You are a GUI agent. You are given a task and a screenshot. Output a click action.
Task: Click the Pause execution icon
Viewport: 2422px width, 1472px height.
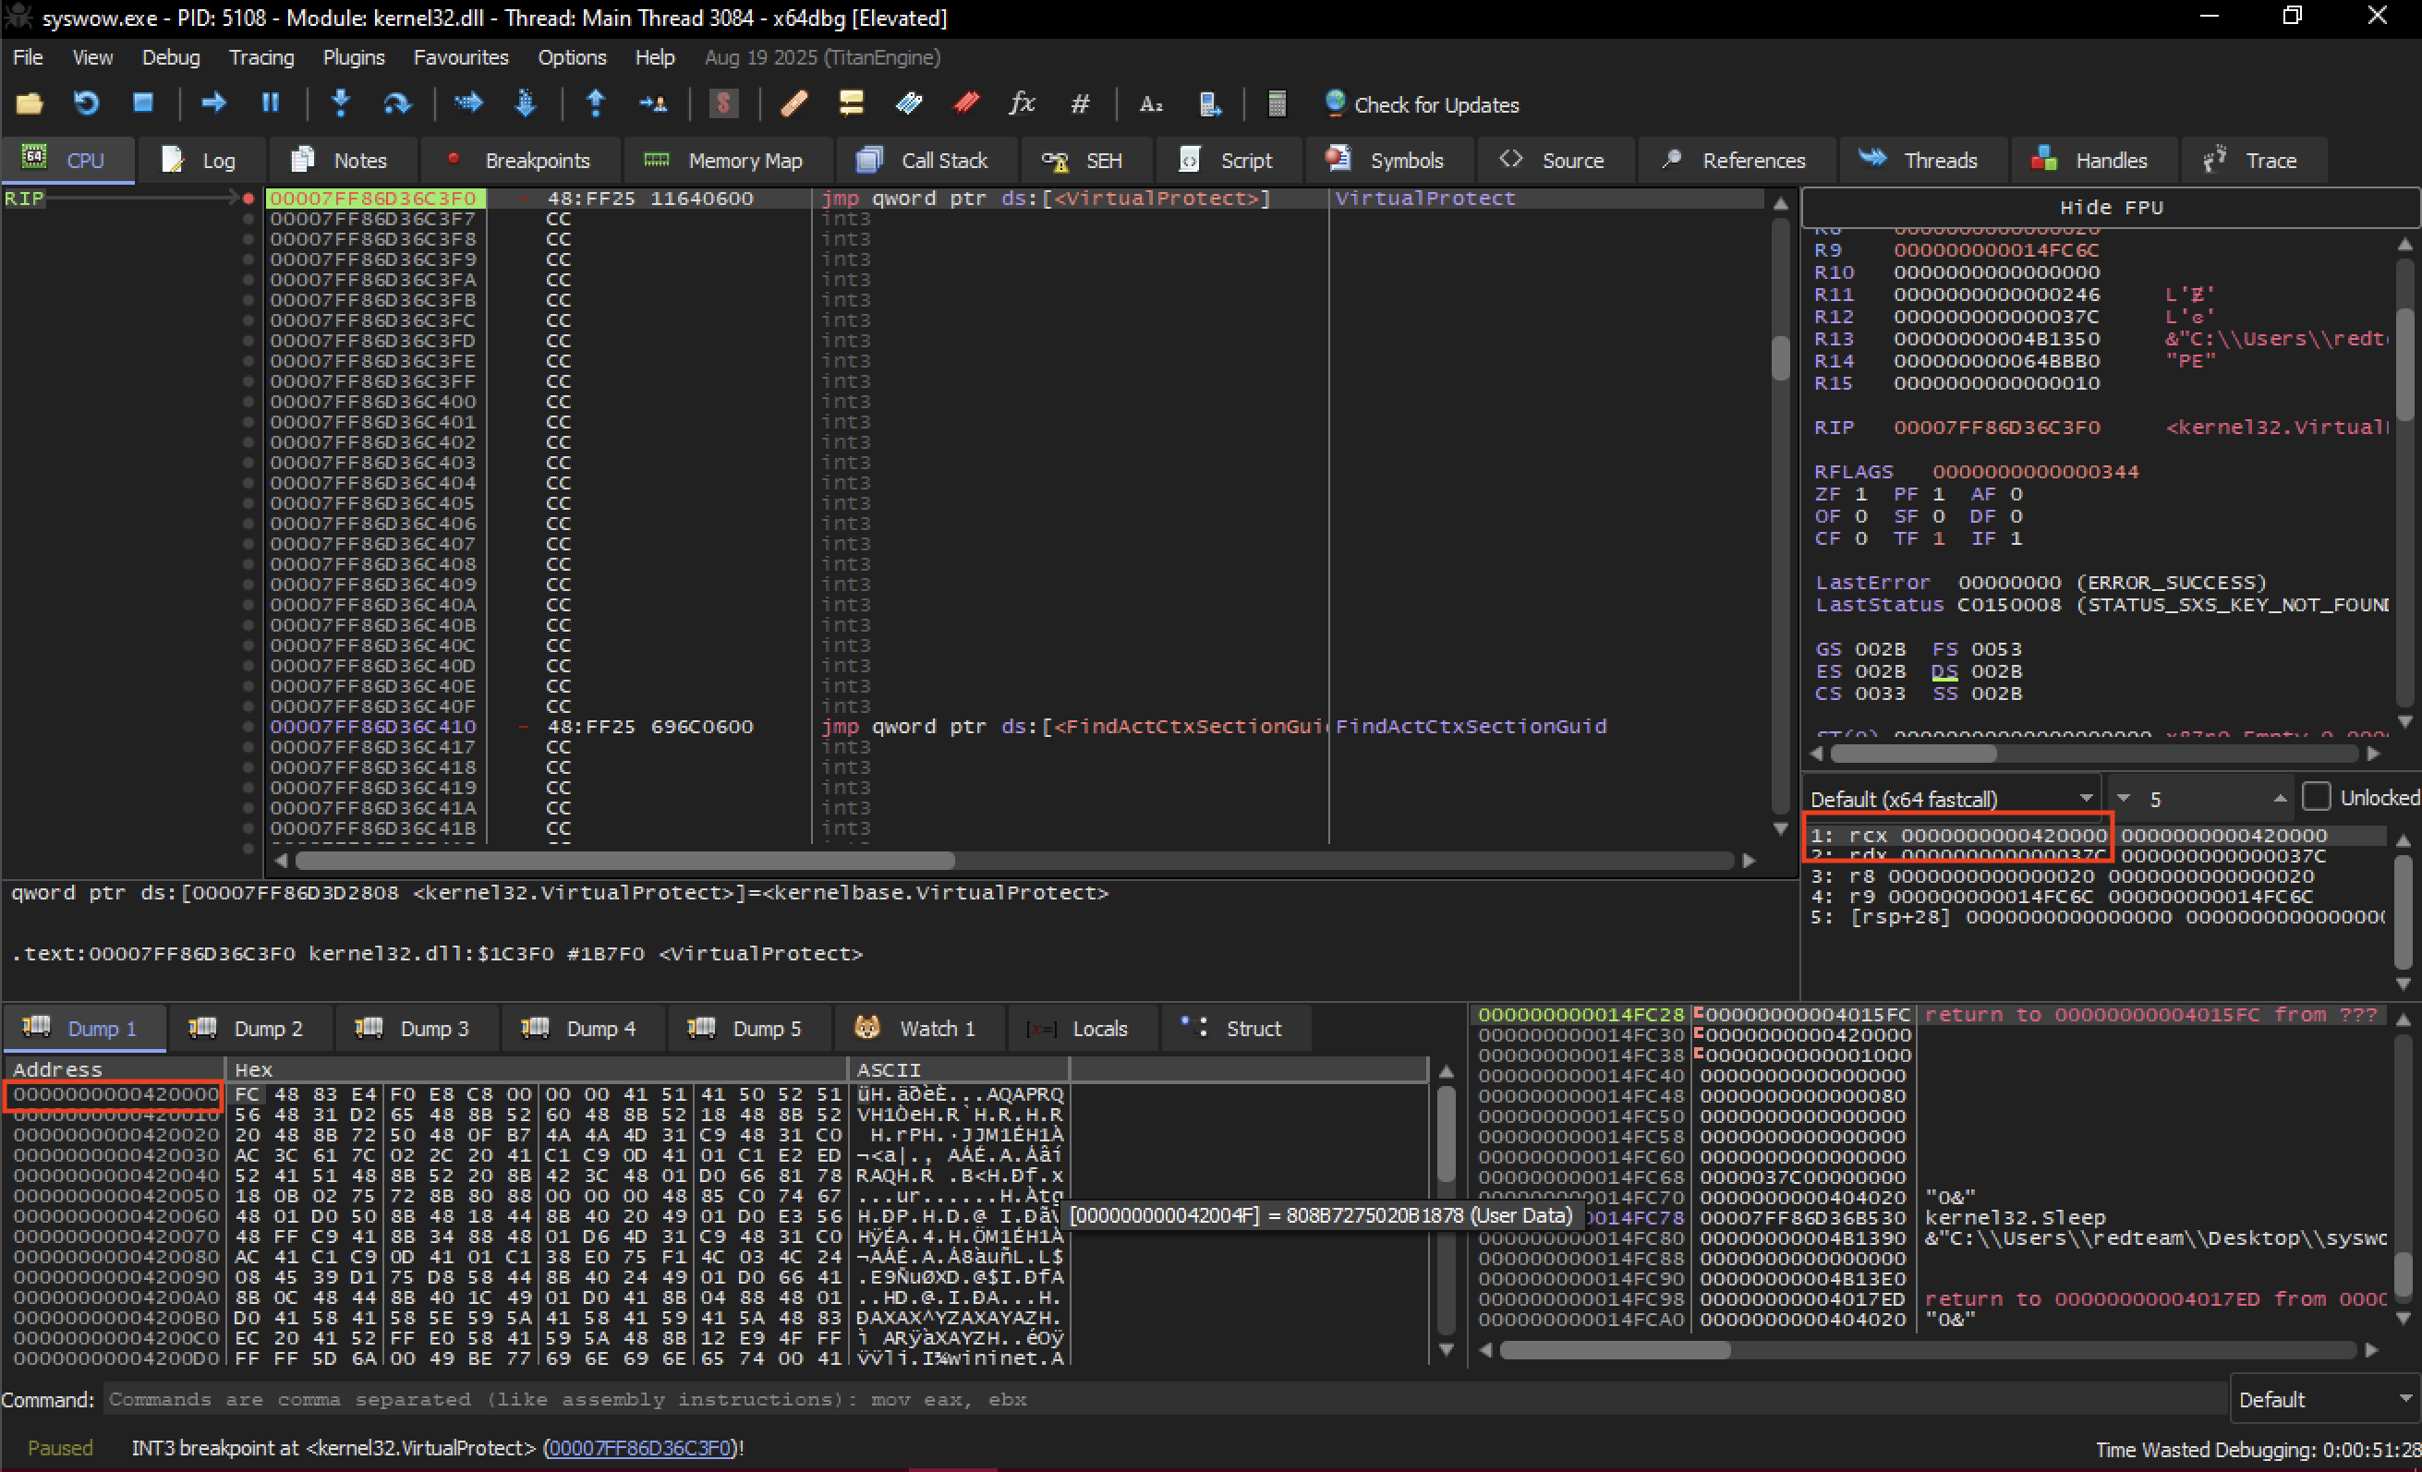pos(271,104)
